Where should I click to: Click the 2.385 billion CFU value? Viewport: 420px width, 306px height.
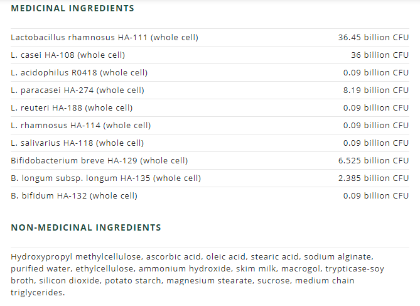pos(373,178)
